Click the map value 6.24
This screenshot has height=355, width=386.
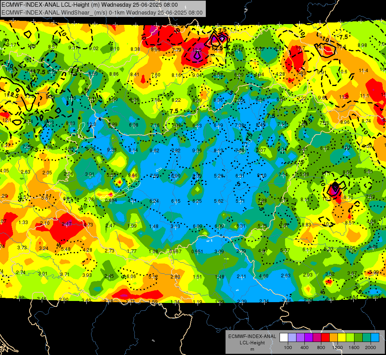tap(154, 201)
